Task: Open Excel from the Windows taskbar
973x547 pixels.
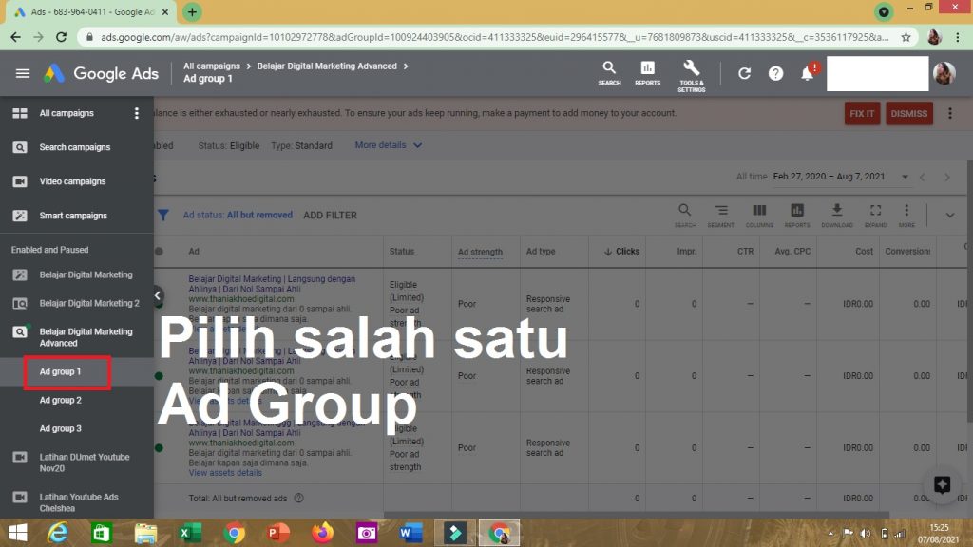Action: pyautogui.click(x=191, y=533)
